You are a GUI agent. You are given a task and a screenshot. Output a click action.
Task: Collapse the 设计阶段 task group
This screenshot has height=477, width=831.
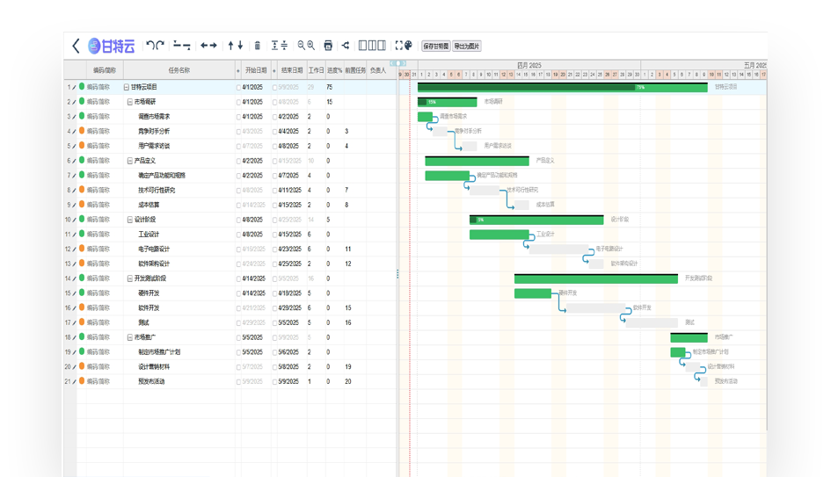point(129,220)
